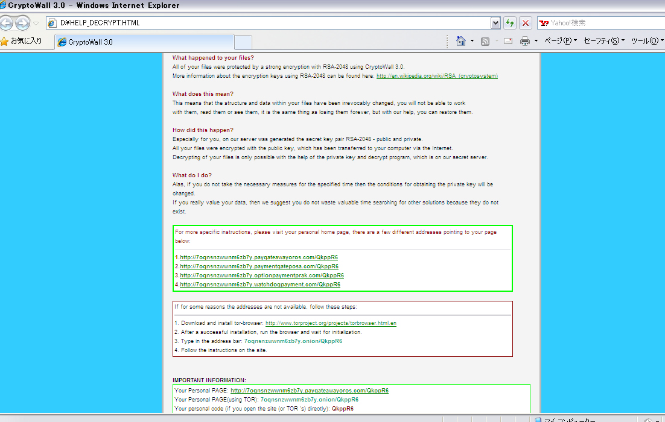Expand the Print dropdown arrow
665x422 pixels.
point(536,41)
